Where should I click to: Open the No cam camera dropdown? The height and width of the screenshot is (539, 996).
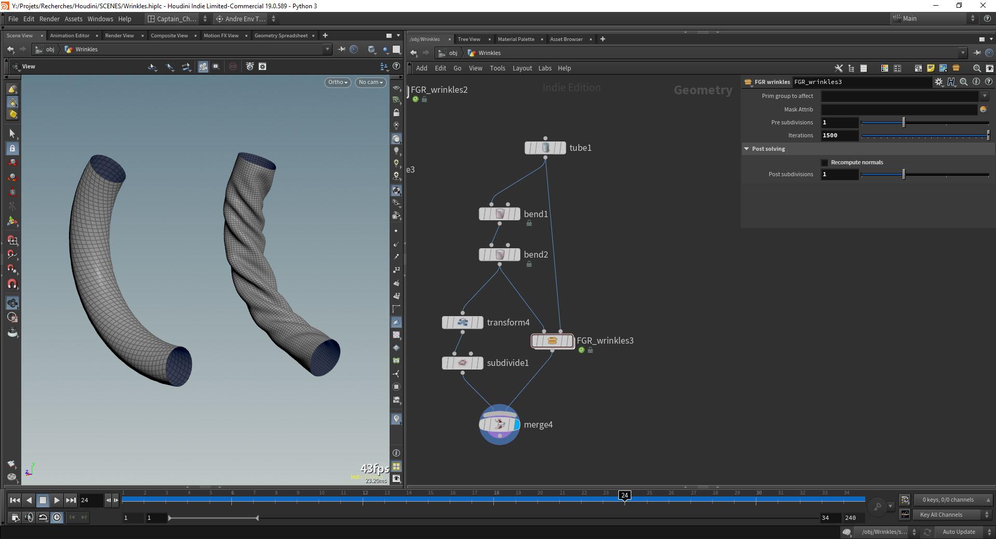370,82
